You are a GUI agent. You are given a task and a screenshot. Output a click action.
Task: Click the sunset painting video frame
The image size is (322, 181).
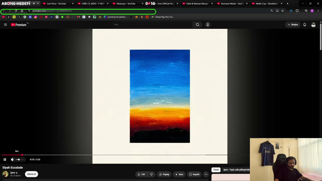point(160,96)
